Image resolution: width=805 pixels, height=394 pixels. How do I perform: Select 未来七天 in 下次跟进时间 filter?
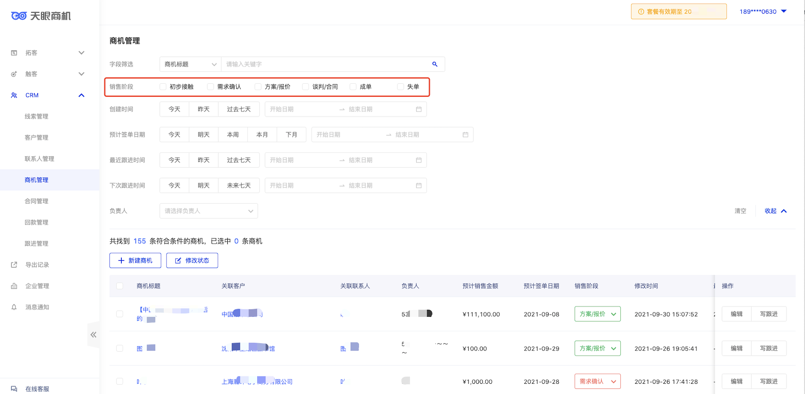pyautogui.click(x=239, y=185)
